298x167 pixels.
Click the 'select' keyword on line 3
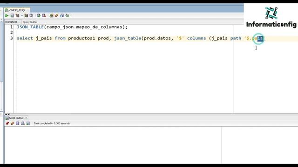click(25, 38)
